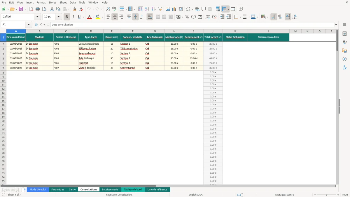Toggle Bold formatting

pyautogui.click(x=66, y=17)
